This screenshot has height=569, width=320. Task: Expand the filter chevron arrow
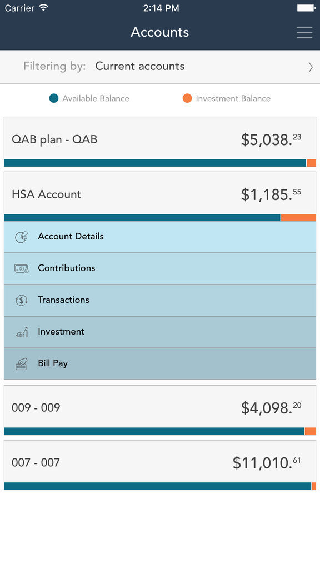pyautogui.click(x=310, y=67)
